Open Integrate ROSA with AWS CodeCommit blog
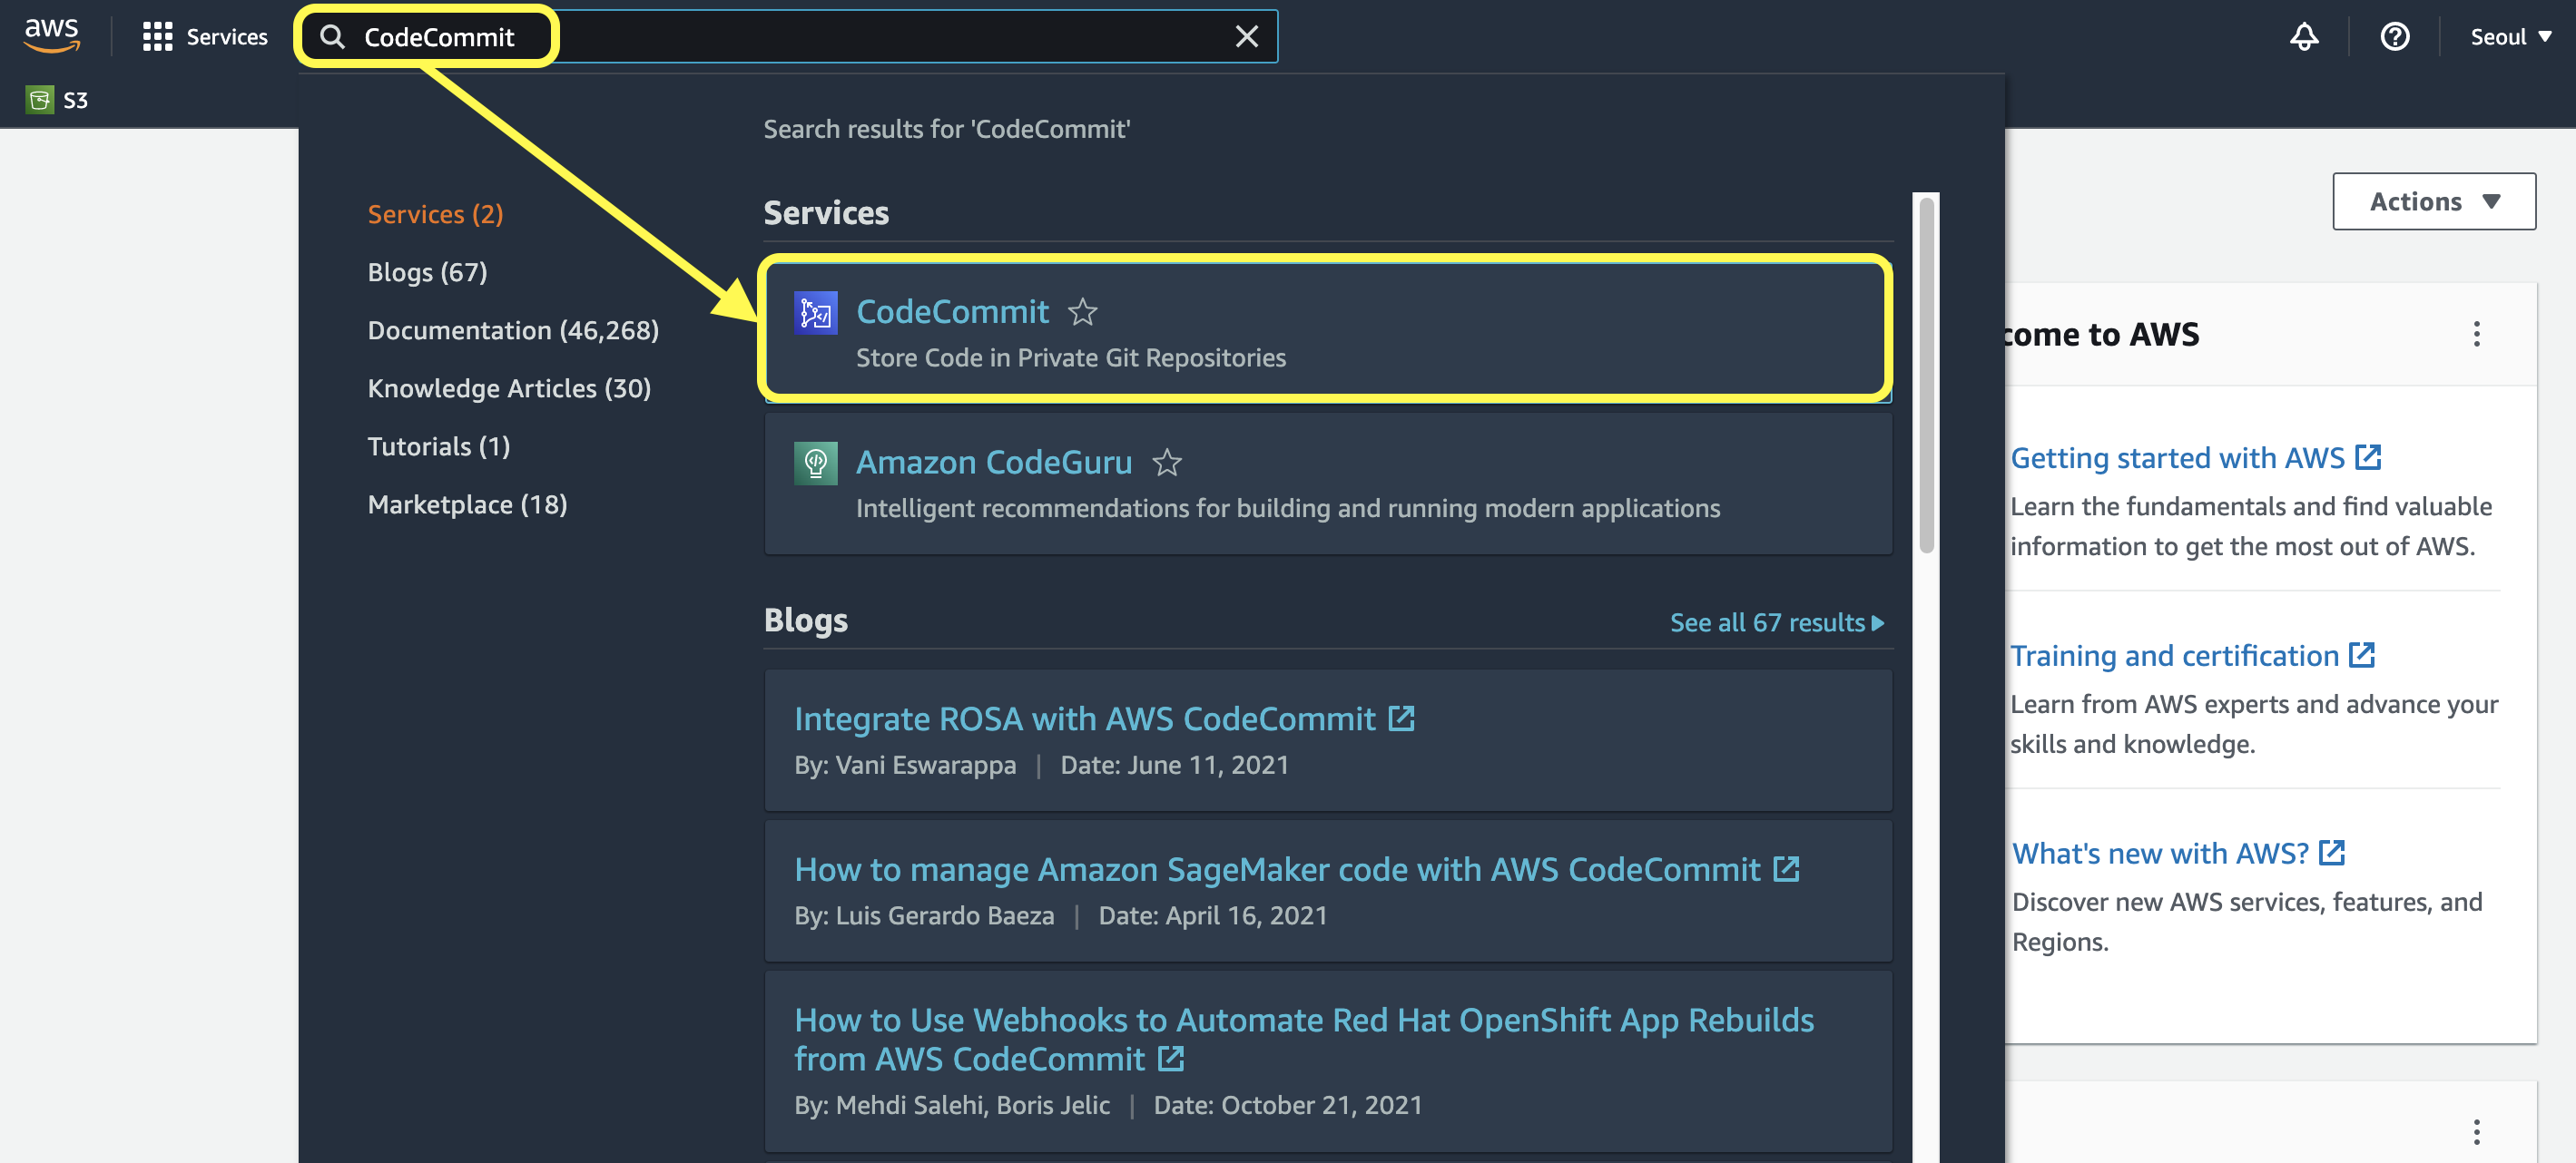 1085,718
